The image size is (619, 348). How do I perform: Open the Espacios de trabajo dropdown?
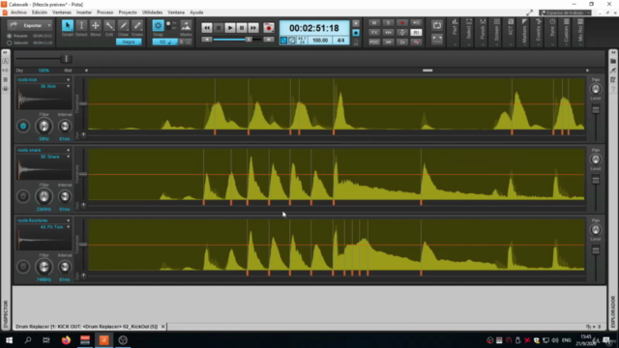pyautogui.click(x=565, y=13)
